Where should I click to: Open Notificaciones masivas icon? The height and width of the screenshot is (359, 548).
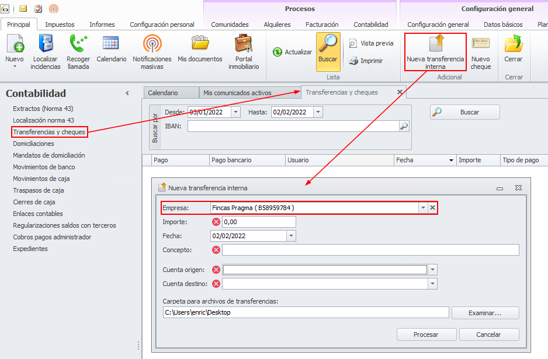[x=152, y=44]
